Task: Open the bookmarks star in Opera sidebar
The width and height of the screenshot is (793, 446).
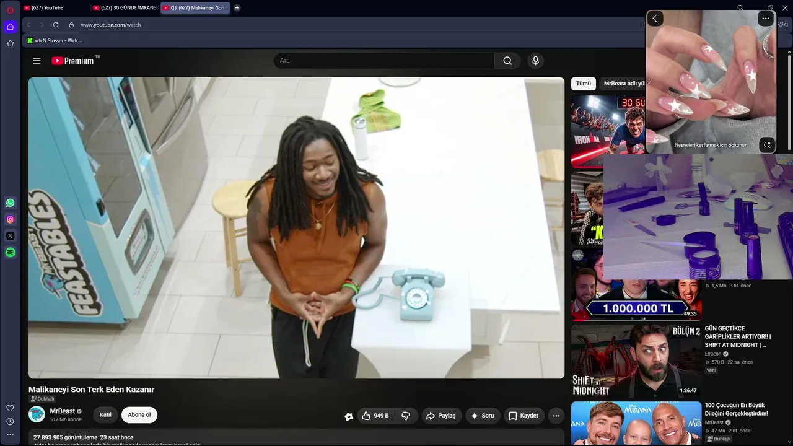Action: click(x=10, y=43)
